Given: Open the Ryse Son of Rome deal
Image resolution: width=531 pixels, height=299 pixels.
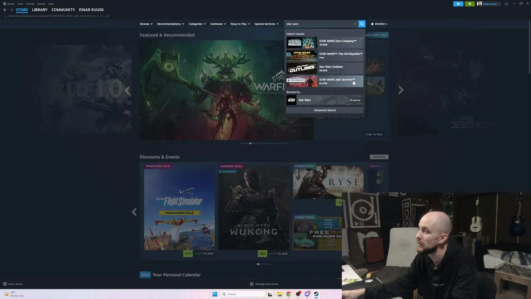Looking at the screenshot, I should [x=328, y=185].
